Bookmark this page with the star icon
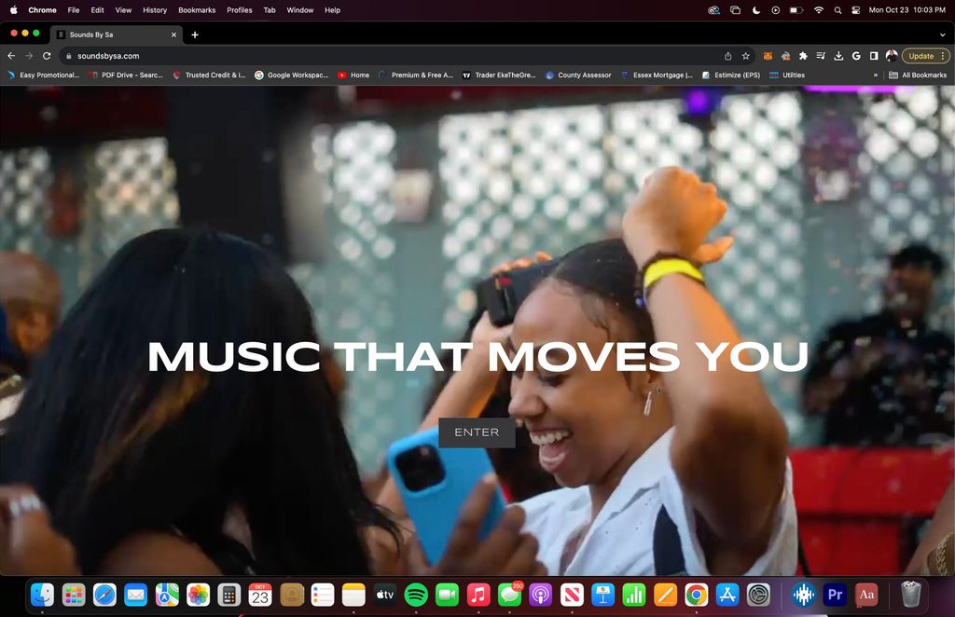The image size is (955, 617). coord(745,56)
